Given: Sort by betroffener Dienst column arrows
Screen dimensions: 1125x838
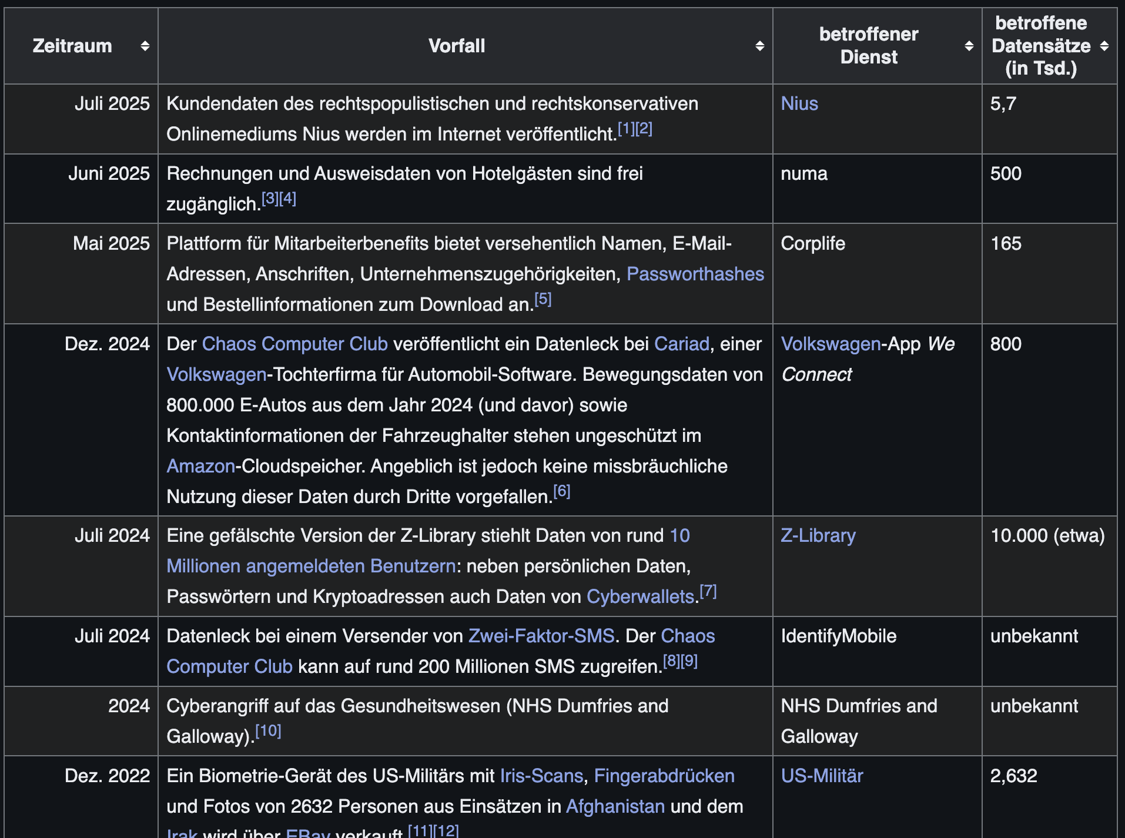Looking at the screenshot, I should coord(969,46).
